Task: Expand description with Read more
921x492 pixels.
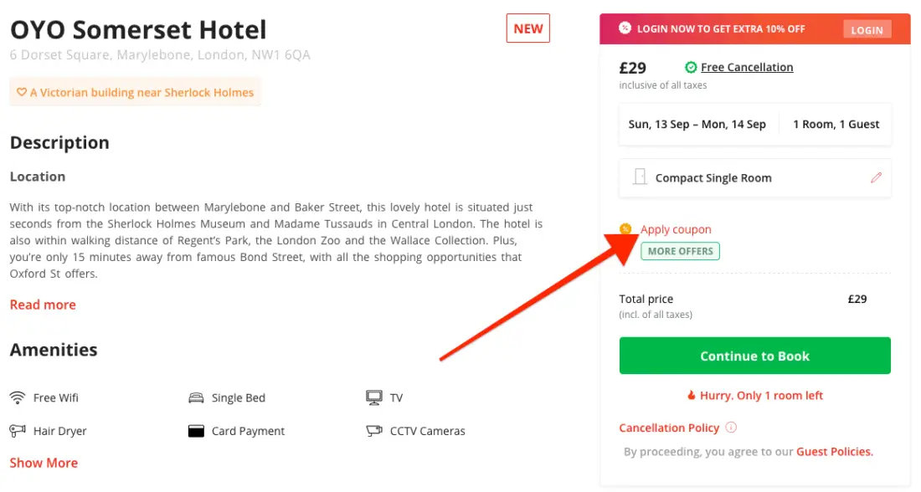Action: (43, 305)
